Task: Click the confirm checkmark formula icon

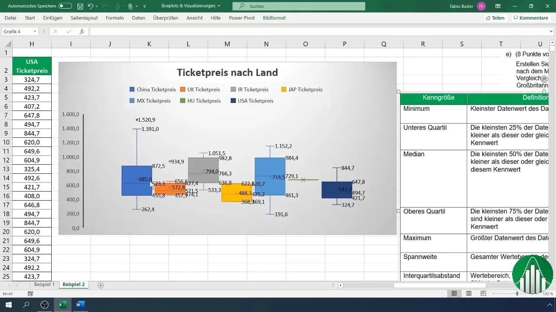Action: tap(69, 32)
